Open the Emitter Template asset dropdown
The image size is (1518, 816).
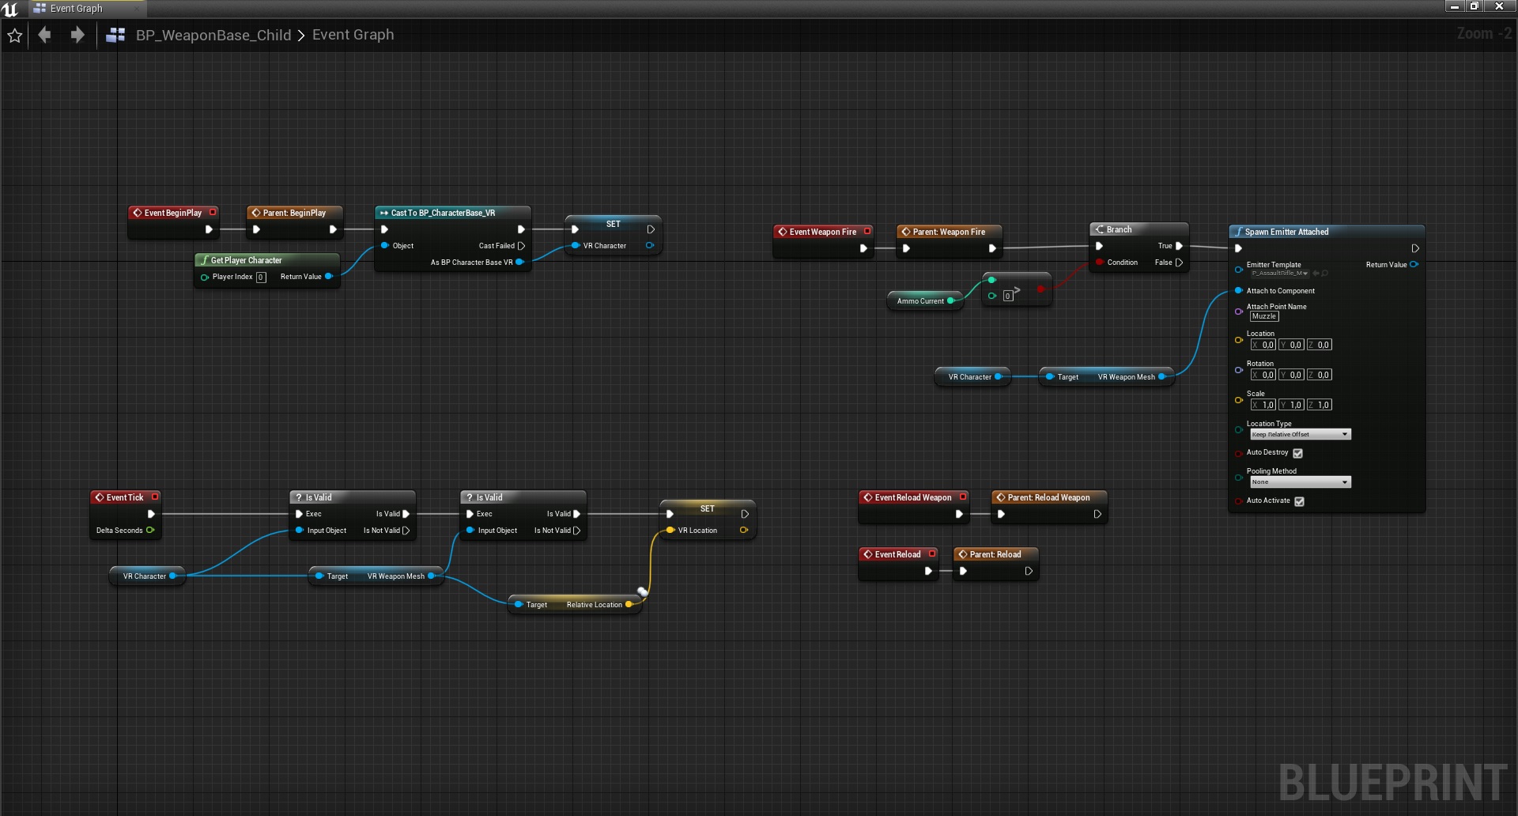[x=1279, y=274]
